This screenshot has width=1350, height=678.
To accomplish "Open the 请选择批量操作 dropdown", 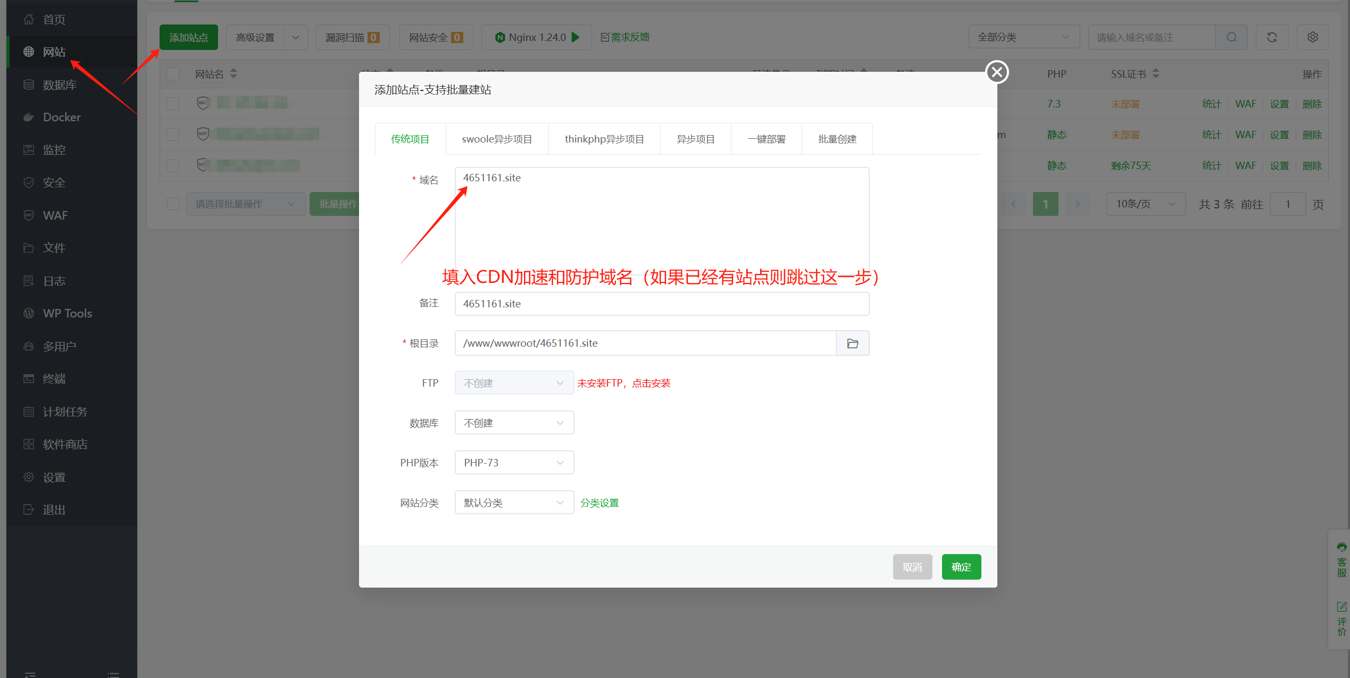I will (245, 204).
